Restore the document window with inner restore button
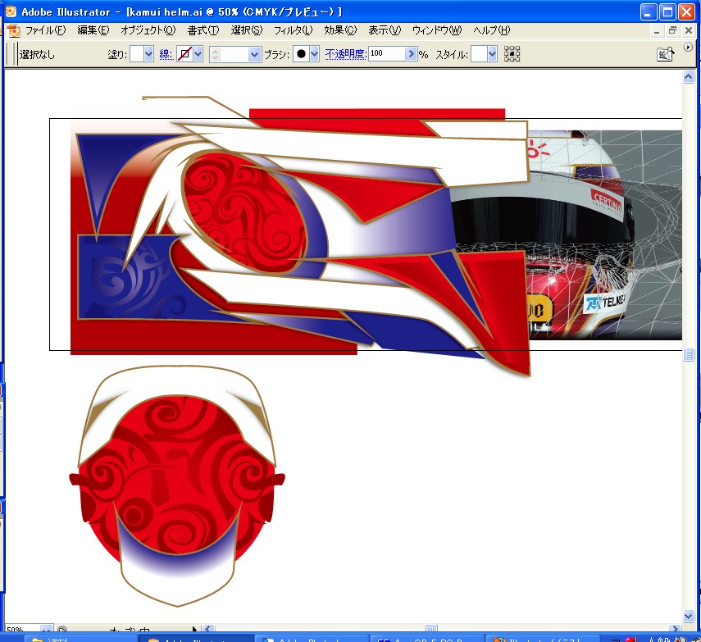The width and height of the screenshot is (701, 642). pyautogui.click(x=672, y=30)
